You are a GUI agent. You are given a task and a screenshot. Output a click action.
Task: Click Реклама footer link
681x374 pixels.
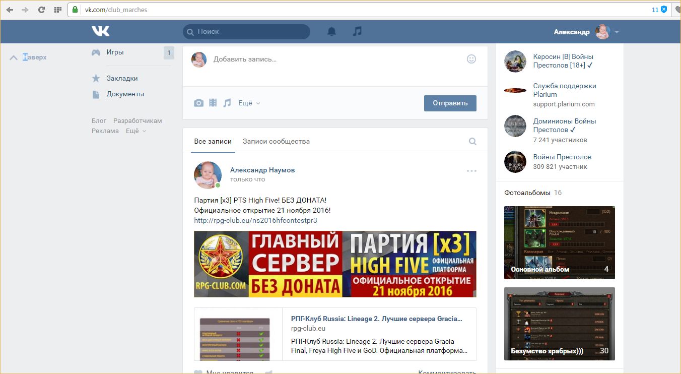point(105,131)
